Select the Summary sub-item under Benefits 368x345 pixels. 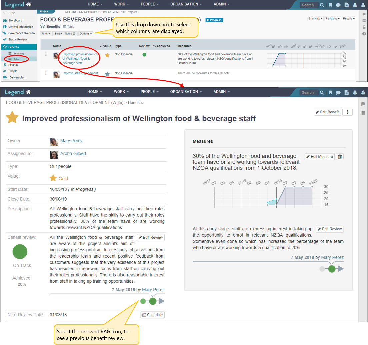[19, 54]
